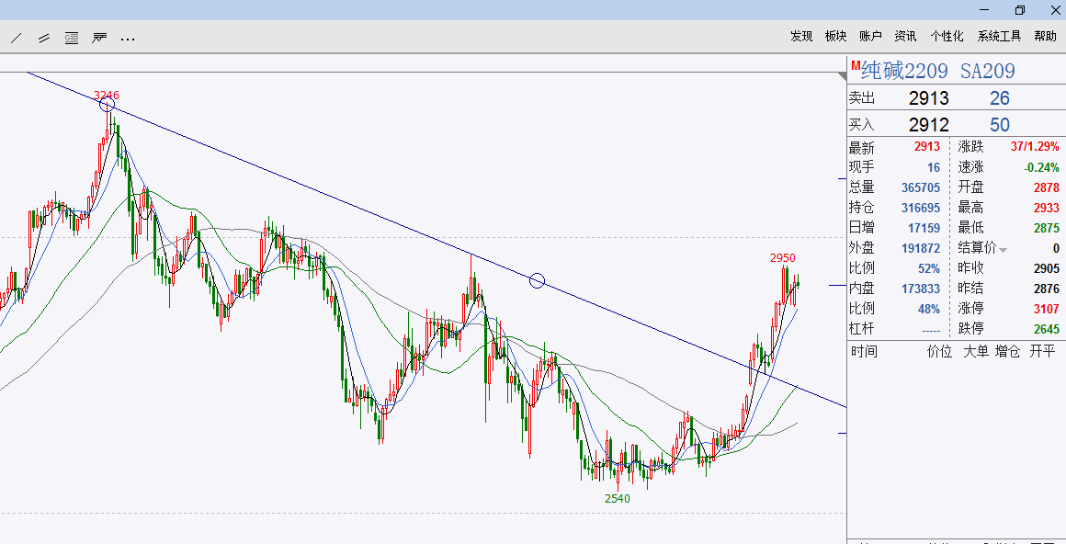Click the 买入 price 2912

tap(929, 125)
